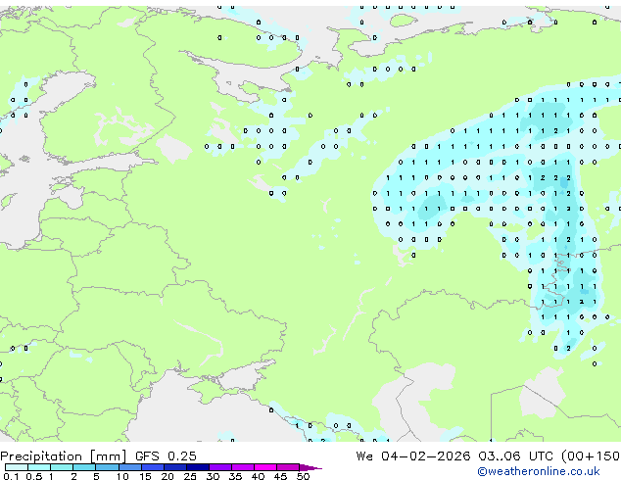Click the "03..06 UTC" time range text
Screen dimensions: 621x480
[x=515, y=456]
